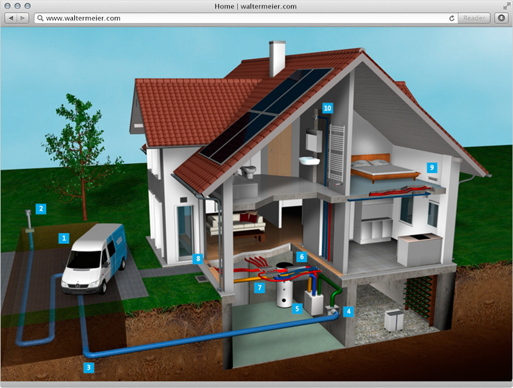Select hotspot marker 1 near the van
Screen dimensions: 513x388
click(x=64, y=238)
